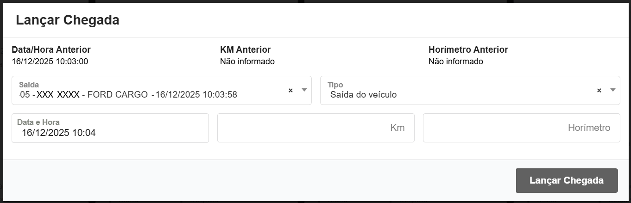Click 'Não informado' under KM Anterior

click(247, 62)
